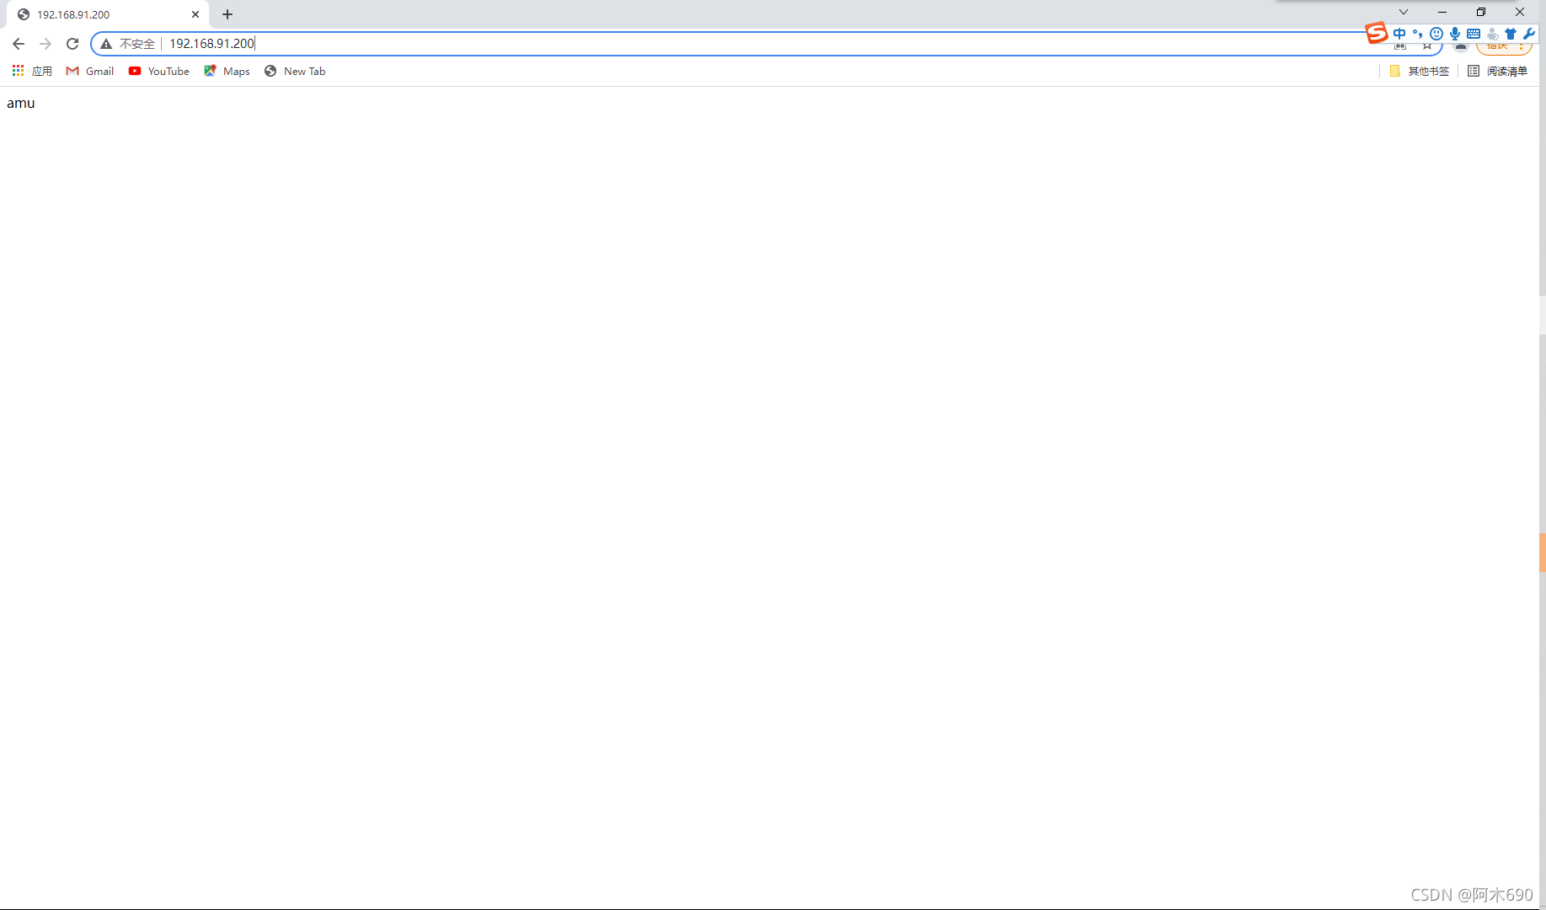Screen dimensions: 1546x910
Task: Restore down the browser window
Action: [x=1481, y=12]
